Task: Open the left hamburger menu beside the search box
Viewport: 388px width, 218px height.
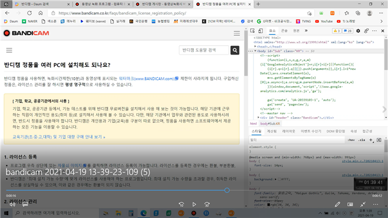Action: click(9, 50)
